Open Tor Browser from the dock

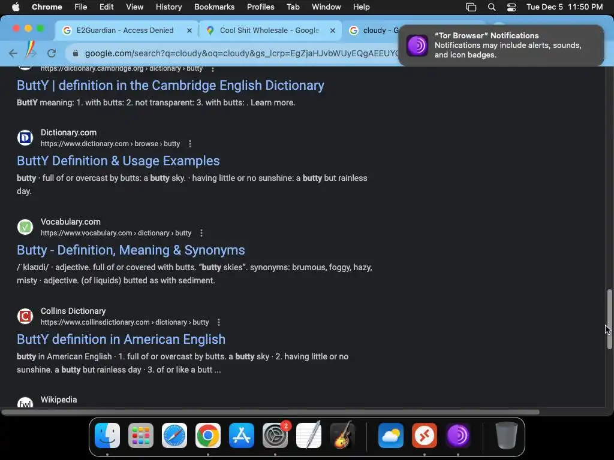pos(458,435)
